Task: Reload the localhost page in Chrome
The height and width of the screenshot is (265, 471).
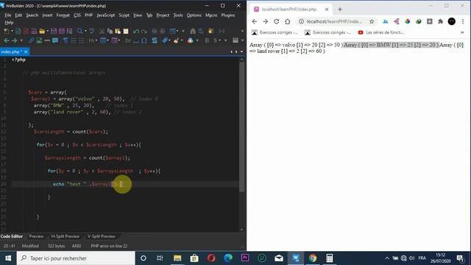Action: point(277,21)
